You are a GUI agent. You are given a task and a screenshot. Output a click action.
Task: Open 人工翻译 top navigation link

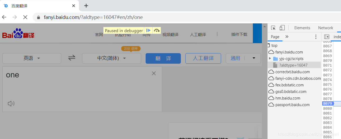coord(198,34)
